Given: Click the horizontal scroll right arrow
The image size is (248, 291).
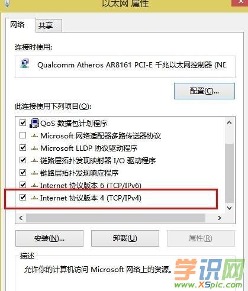Looking at the screenshot, I should (x=220, y=218).
